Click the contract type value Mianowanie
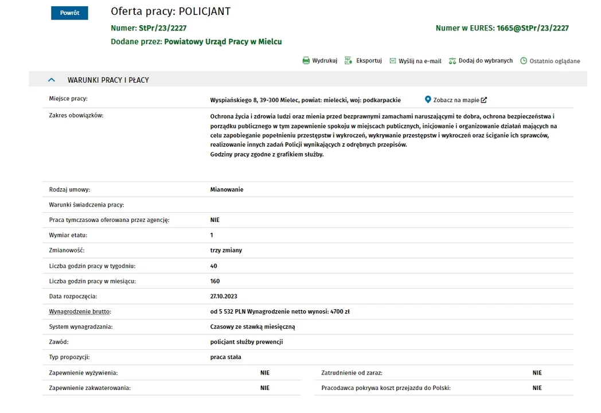Screen dimensions: 601x413 pos(227,189)
